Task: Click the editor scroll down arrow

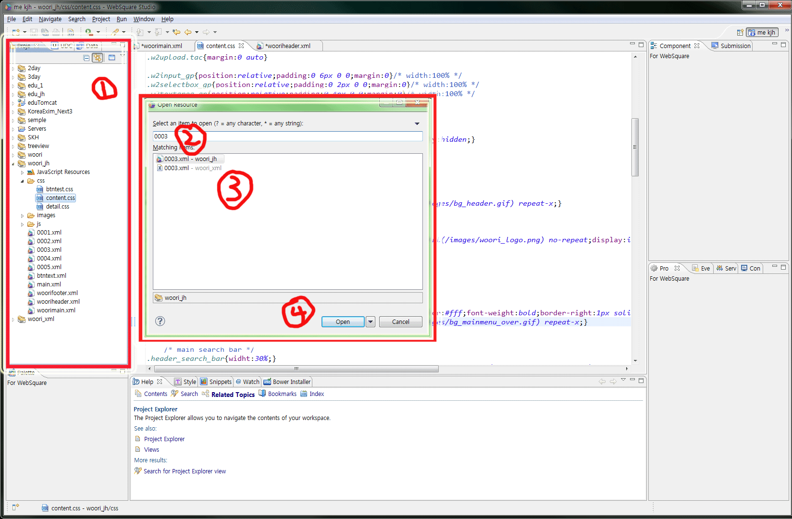Action: tap(635, 360)
